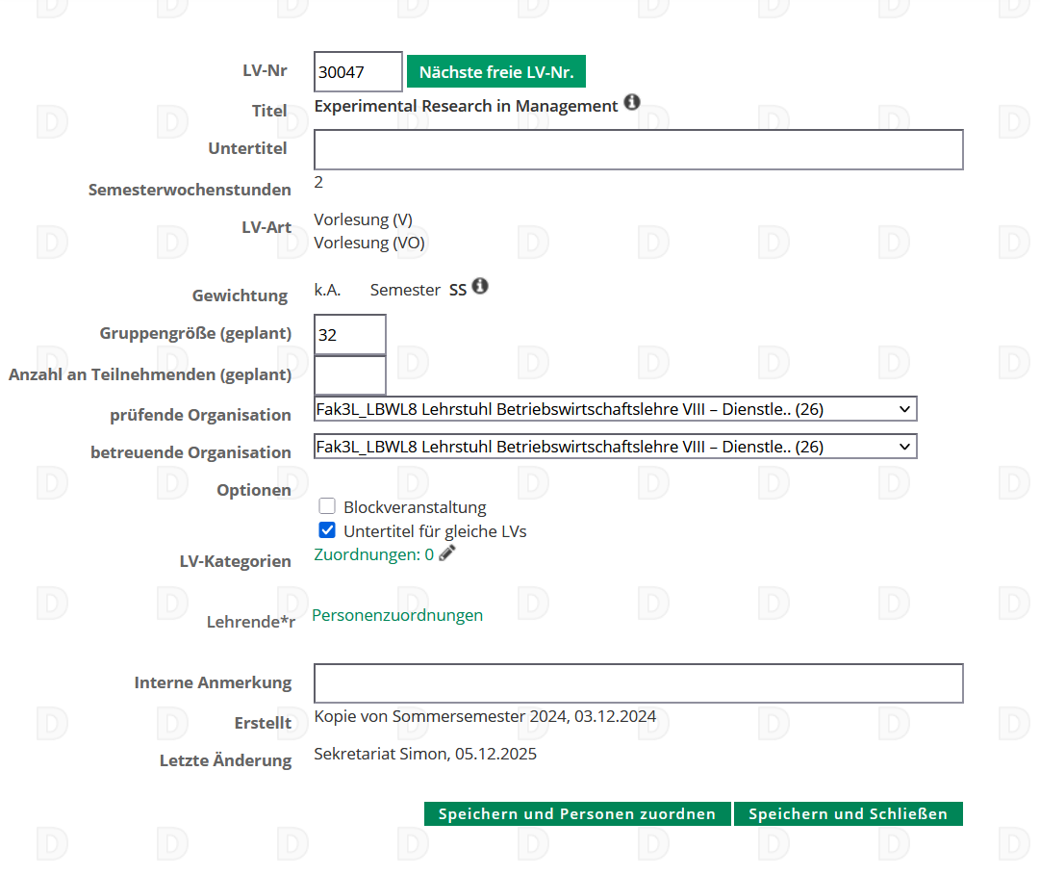Select the Gruppengröße (geplant) input field
The image size is (1040, 874).
click(x=350, y=335)
